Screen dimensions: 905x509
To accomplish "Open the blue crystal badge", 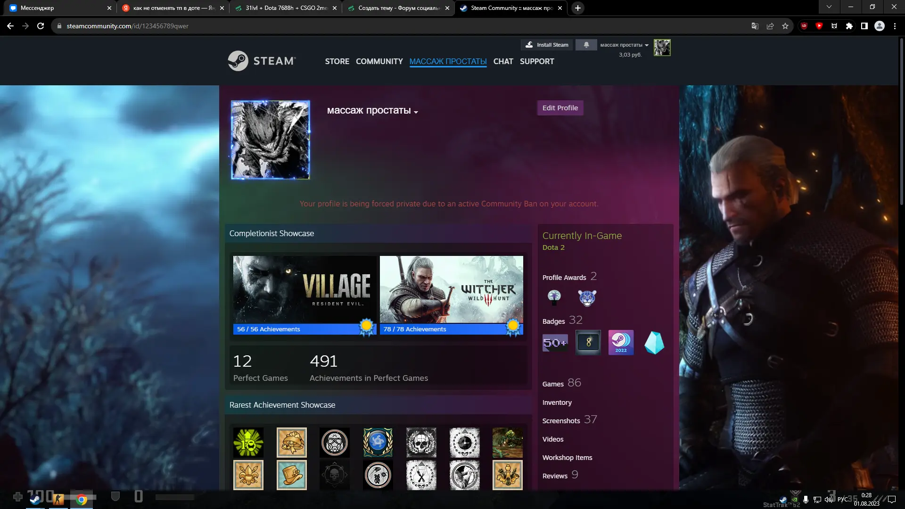I will point(654,343).
